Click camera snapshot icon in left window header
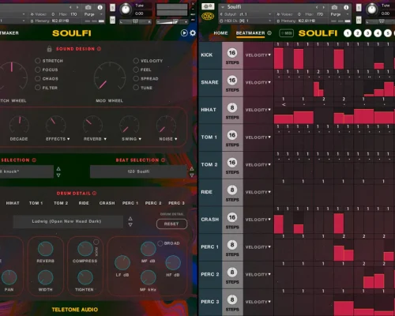Screen dimensions: 395x316 (88, 7)
